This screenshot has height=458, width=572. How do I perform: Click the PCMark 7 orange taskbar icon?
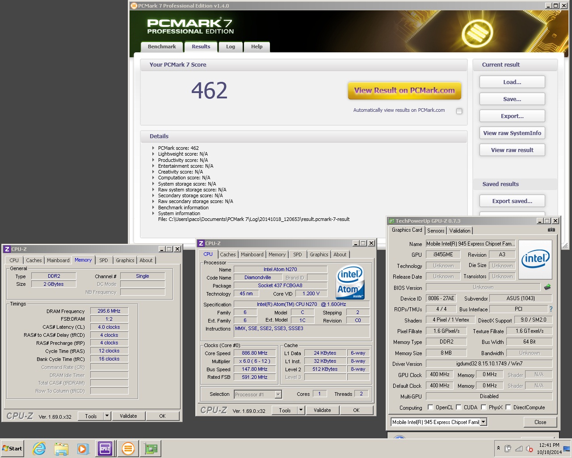click(x=128, y=449)
